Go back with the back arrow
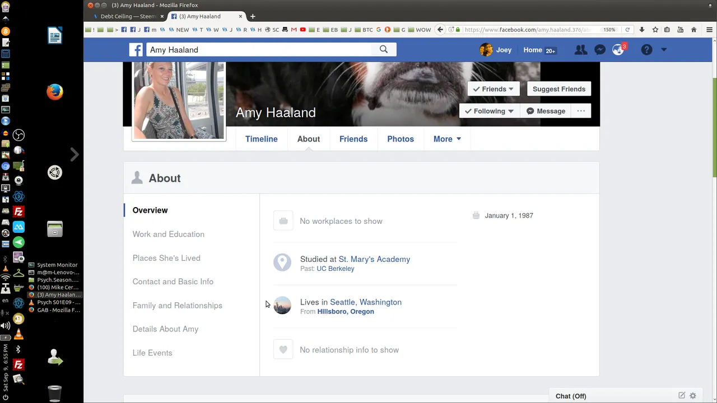Image resolution: width=717 pixels, height=403 pixels. (440, 30)
